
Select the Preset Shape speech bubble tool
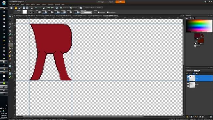[x=10, y=66]
